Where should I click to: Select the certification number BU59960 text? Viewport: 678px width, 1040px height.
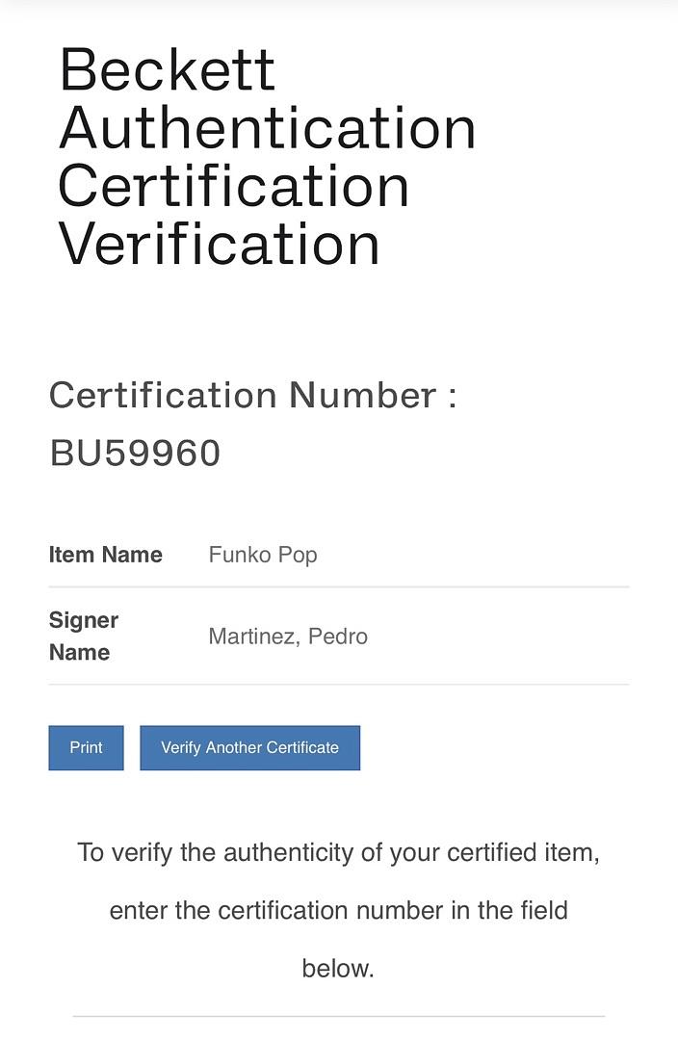coord(135,453)
